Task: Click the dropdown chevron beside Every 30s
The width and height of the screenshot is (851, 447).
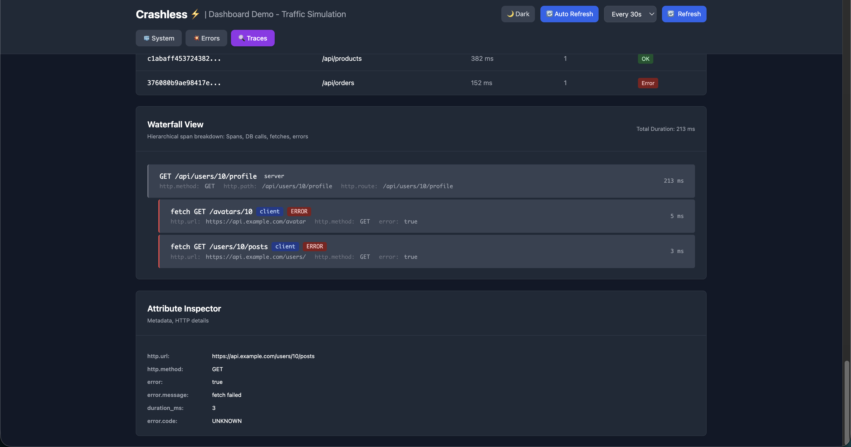Action: click(x=652, y=14)
